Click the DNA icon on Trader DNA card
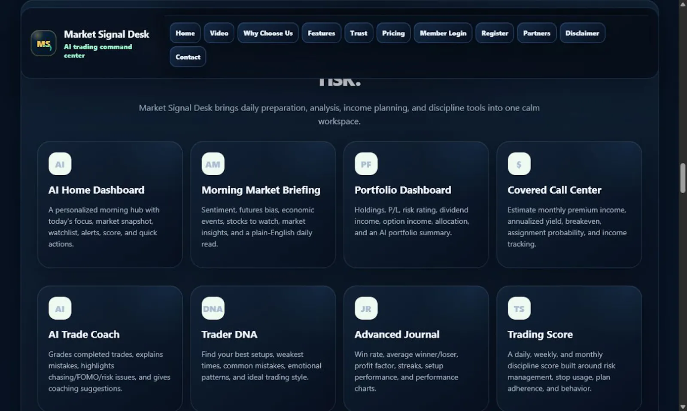 213,308
